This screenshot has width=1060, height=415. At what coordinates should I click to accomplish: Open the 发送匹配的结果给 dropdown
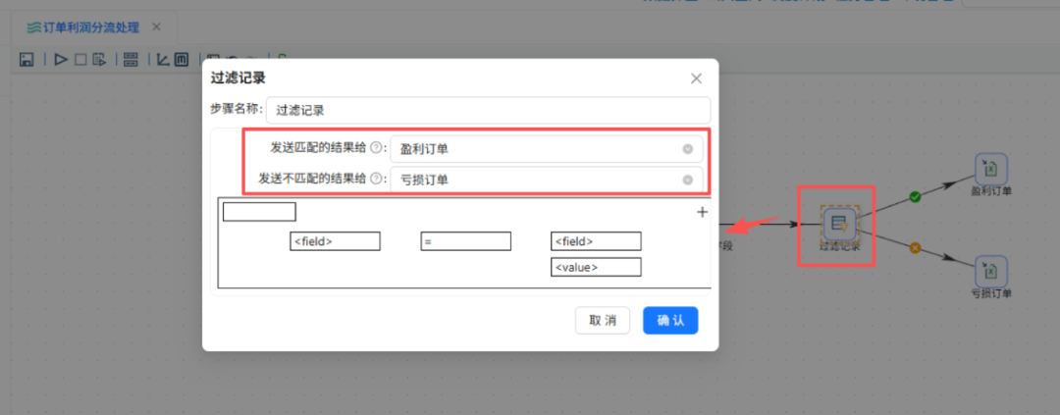tap(547, 149)
